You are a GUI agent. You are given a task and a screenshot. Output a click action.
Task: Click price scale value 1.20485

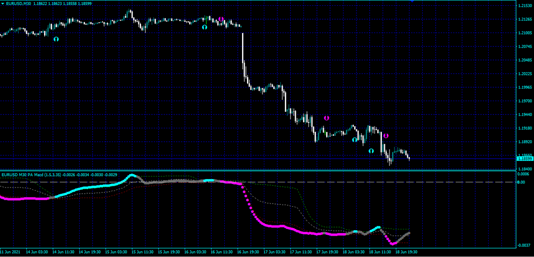[525, 60]
